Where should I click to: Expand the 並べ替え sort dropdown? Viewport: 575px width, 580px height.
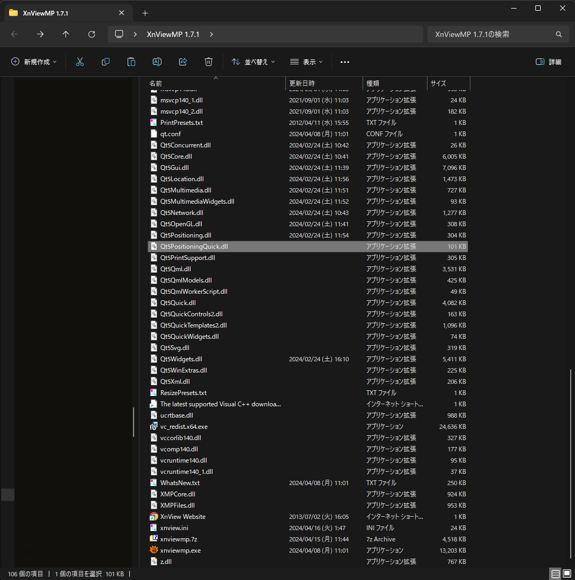tap(253, 62)
